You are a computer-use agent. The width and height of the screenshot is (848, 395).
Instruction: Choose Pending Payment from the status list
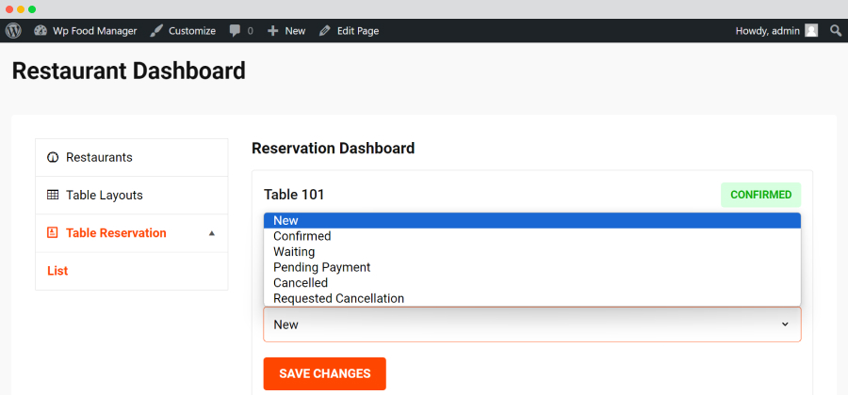[x=532, y=267]
